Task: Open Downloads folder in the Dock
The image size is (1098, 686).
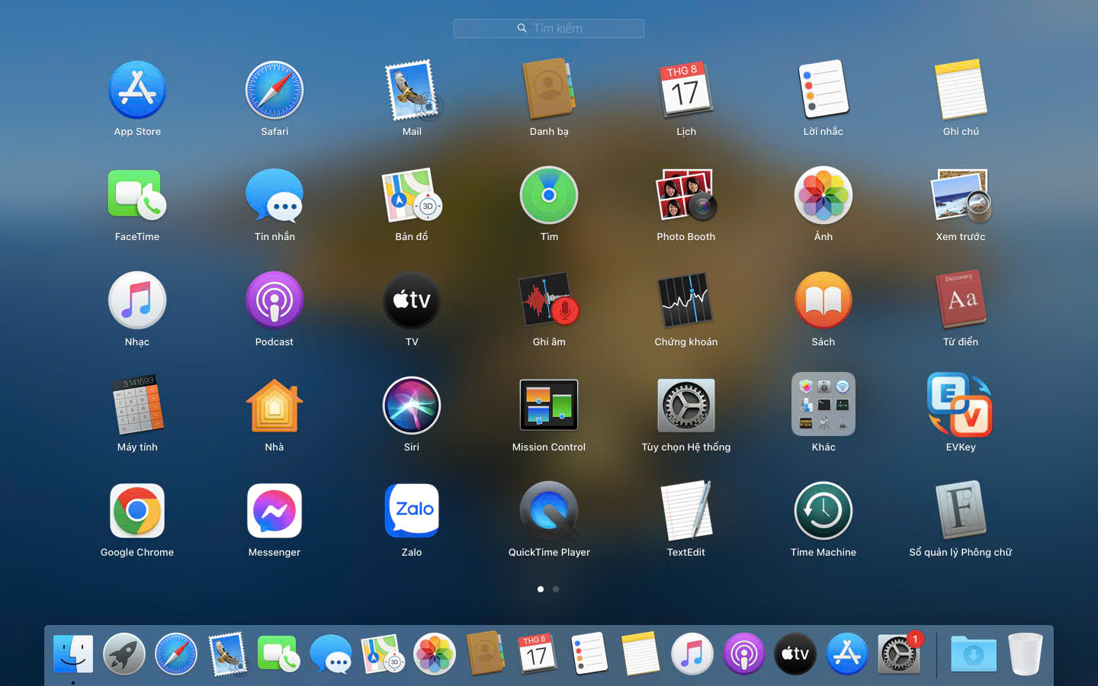Action: click(x=974, y=654)
